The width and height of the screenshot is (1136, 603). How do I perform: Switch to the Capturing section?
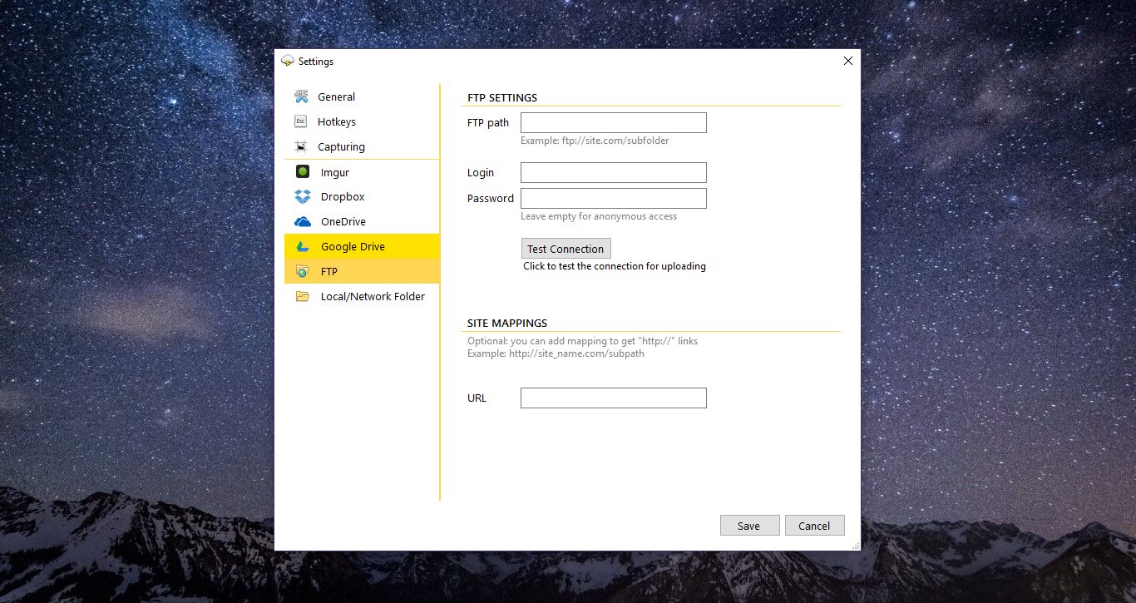362,146
